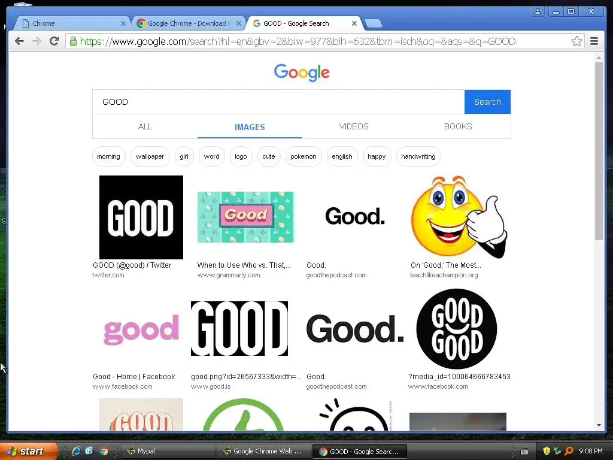Screen dimensions: 613x460
Task: Click into the search box containing GOOD
Action: click(278, 102)
